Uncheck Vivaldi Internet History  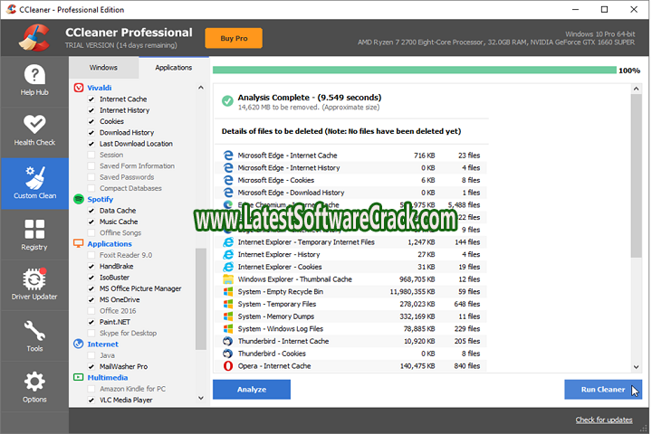[x=91, y=110]
